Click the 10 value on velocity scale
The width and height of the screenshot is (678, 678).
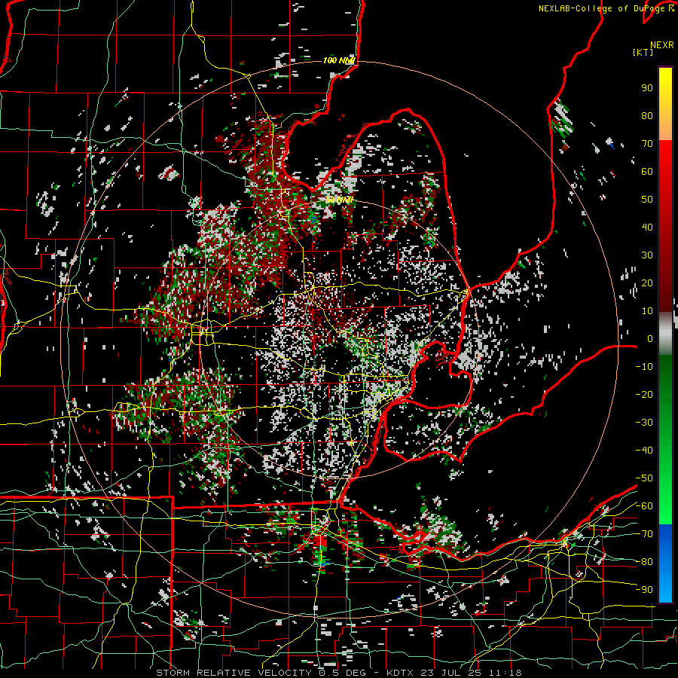click(647, 311)
